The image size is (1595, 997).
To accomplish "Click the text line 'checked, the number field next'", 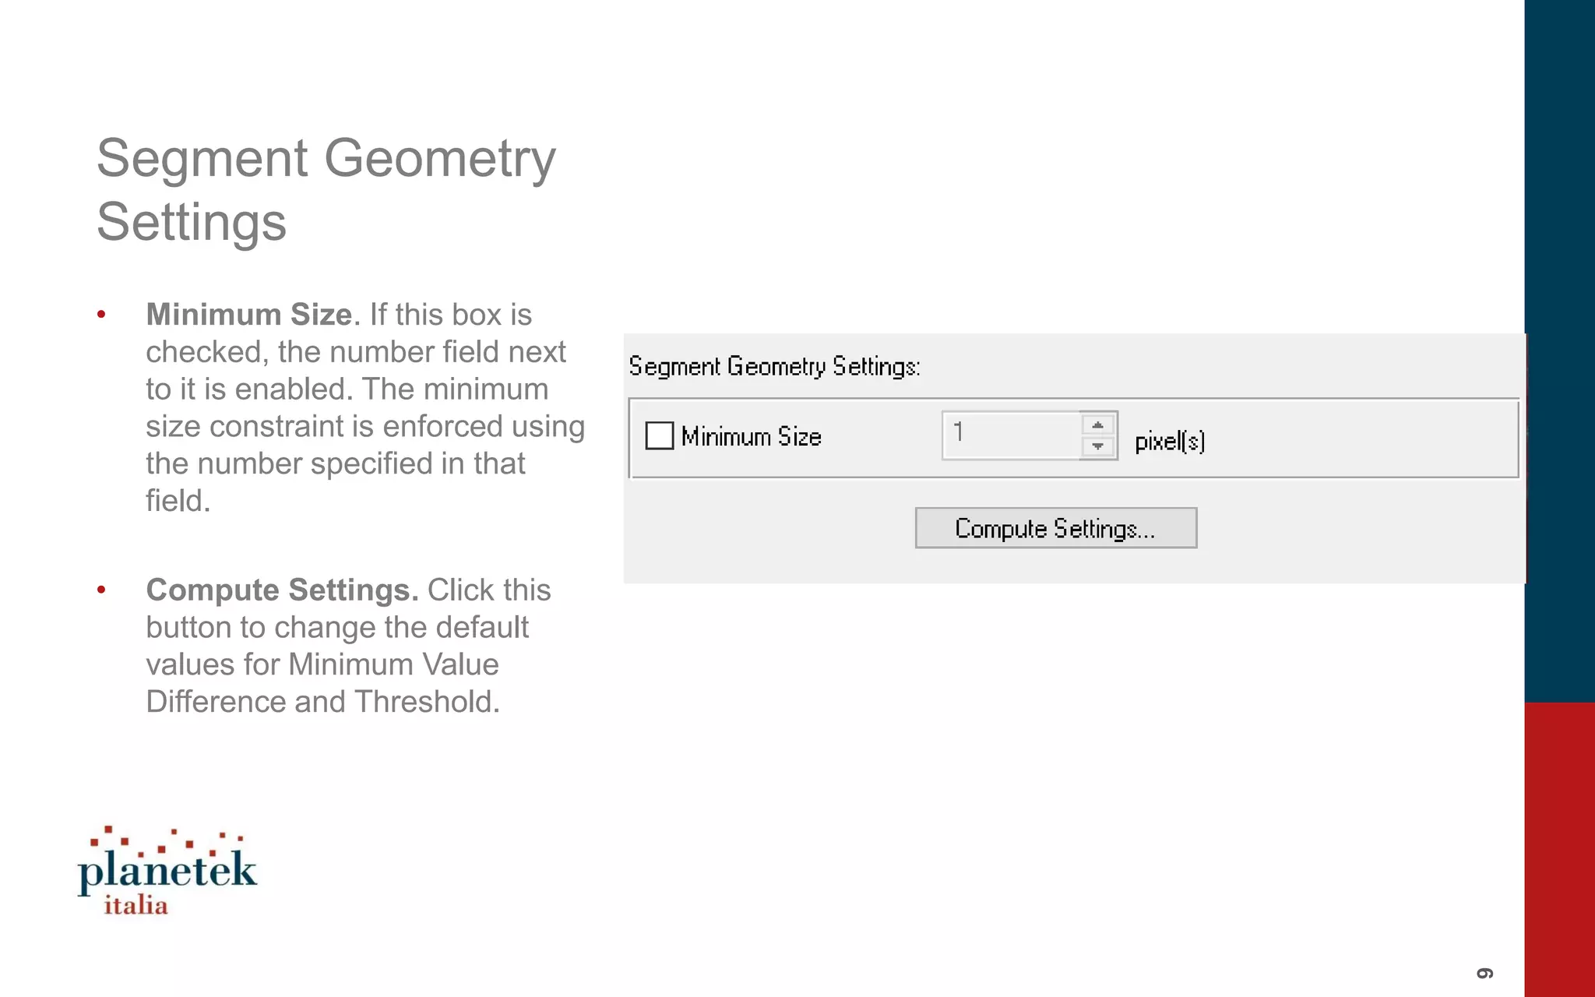I will click(x=355, y=352).
